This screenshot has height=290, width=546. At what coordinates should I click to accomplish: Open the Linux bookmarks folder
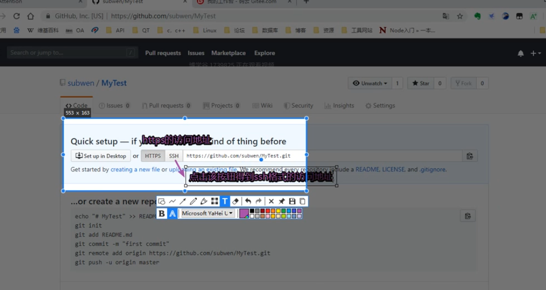[x=205, y=31]
